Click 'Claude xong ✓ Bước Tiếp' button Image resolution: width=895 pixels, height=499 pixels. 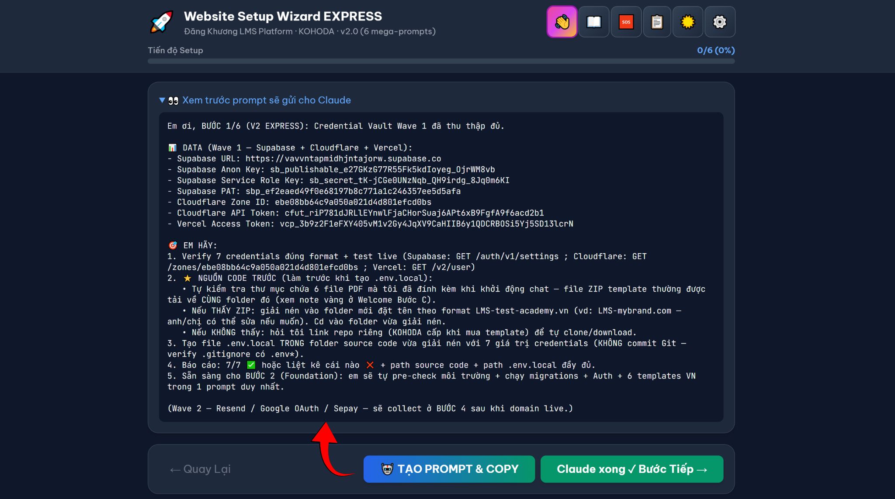click(631, 469)
